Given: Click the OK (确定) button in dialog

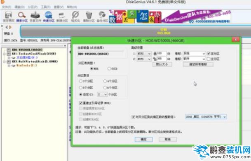Looking at the screenshot, I should point(144,140).
